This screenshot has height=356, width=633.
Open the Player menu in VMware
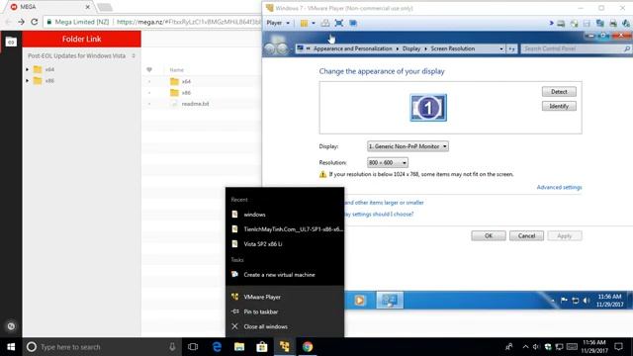point(278,23)
